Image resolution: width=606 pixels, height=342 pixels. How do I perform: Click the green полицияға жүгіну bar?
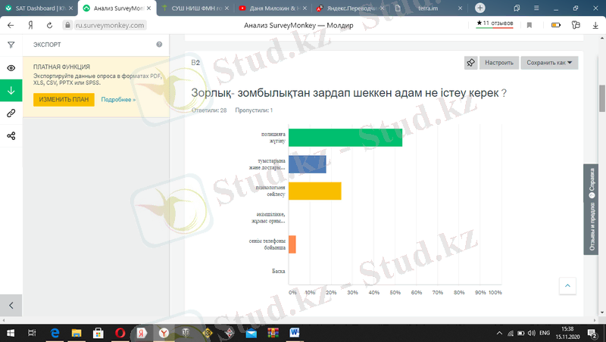pyautogui.click(x=345, y=138)
